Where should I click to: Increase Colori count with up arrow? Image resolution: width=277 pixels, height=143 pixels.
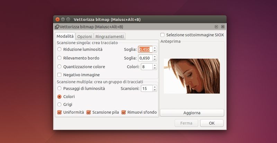click(x=155, y=65)
